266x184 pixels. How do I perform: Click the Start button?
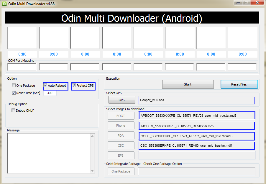[x=188, y=84]
